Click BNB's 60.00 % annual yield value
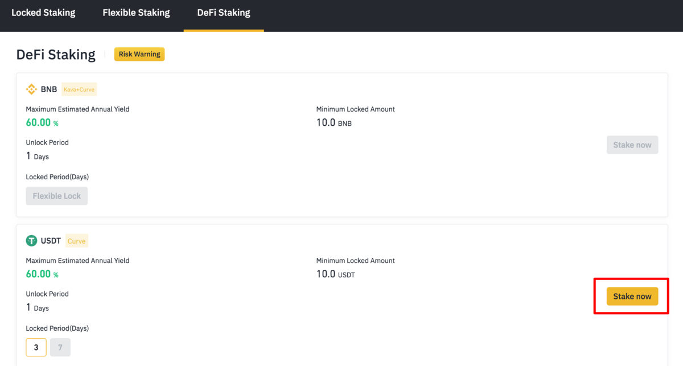683x366 pixels. point(42,122)
